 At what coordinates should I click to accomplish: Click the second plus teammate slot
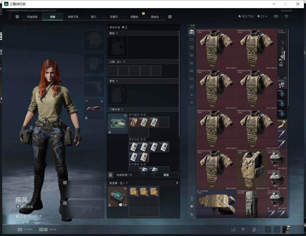(x=277, y=229)
